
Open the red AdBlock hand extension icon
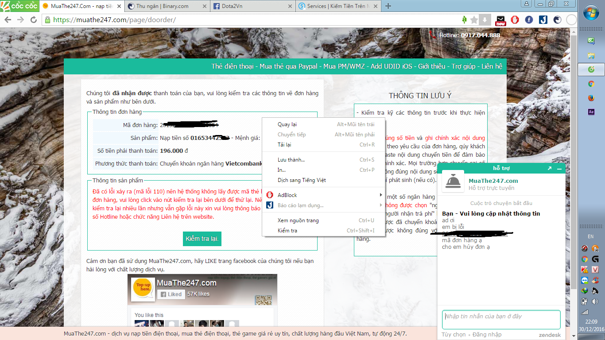coord(515,20)
